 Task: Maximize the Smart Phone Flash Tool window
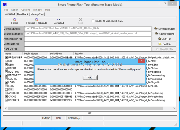coord(165,3)
